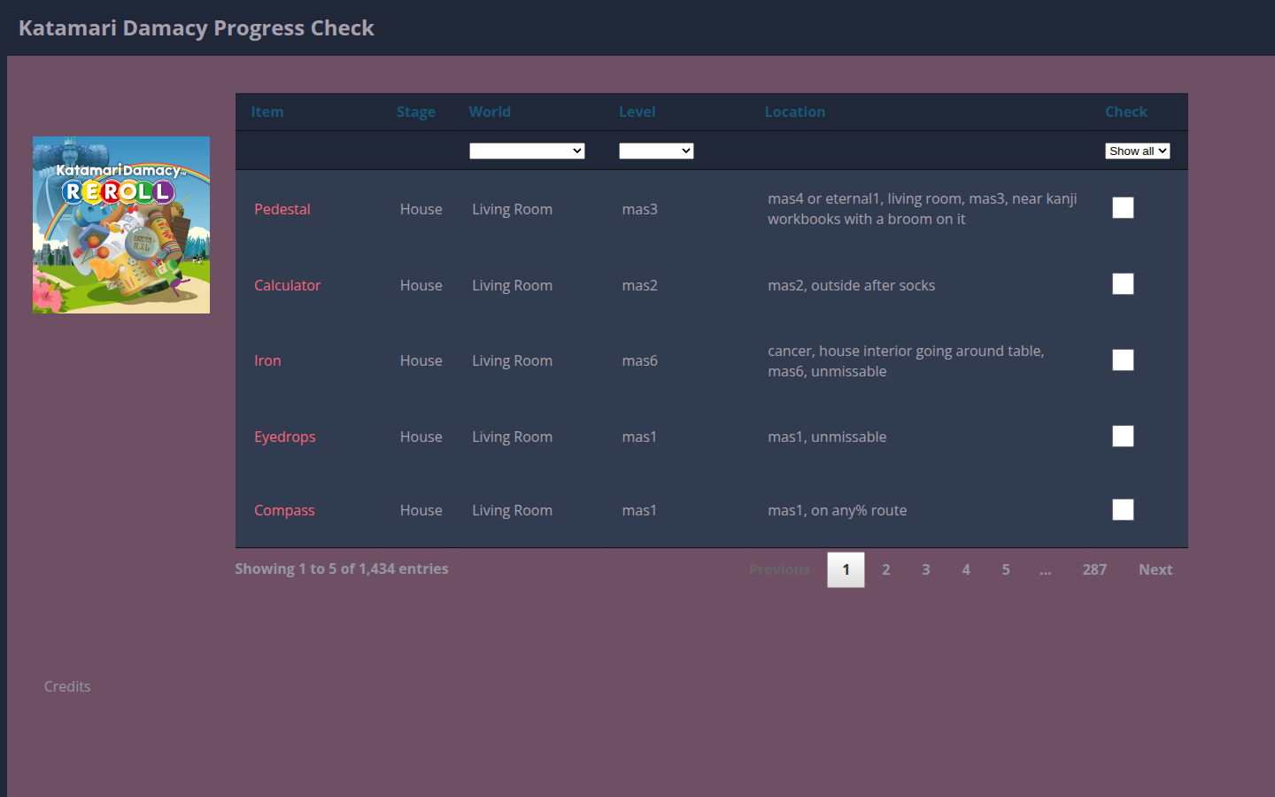The width and height of the screenshot is (1275, 797).
Task: Click the mas6 level cell
Action: 640,360
